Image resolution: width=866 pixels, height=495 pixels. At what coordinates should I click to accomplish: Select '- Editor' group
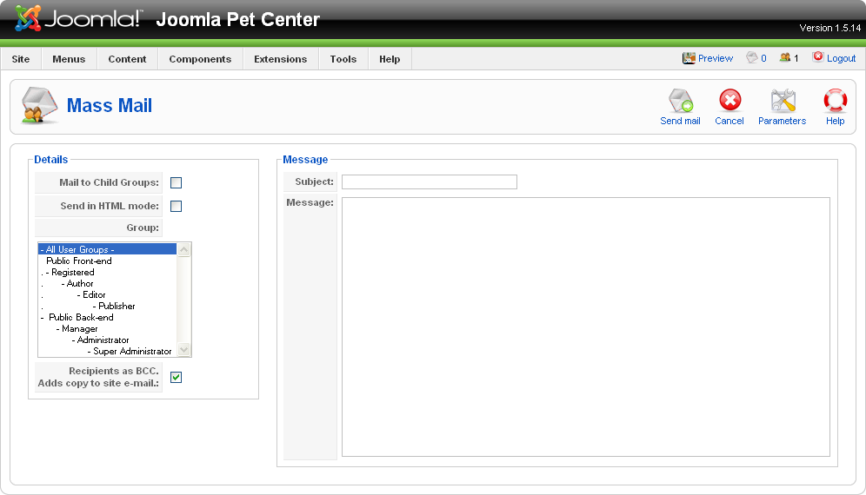click(x=107, y=294)
